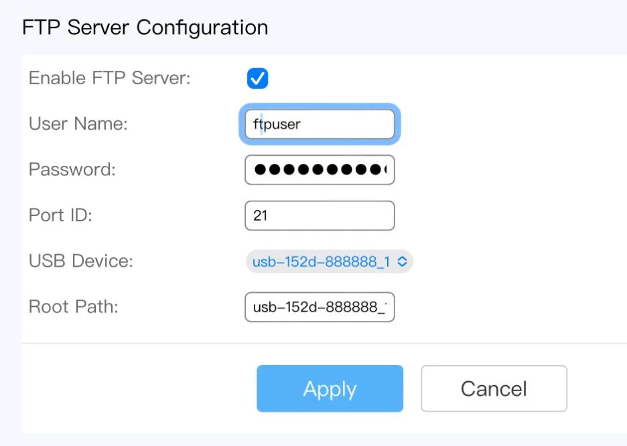Image resolution: width=627 pixels, height=446 pixels.
Task: Uncheck the Enable FTP Server checkbox
Action: 257,79
